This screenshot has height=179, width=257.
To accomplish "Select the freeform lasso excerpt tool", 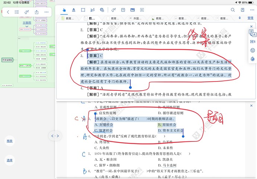I will (92, 10).
